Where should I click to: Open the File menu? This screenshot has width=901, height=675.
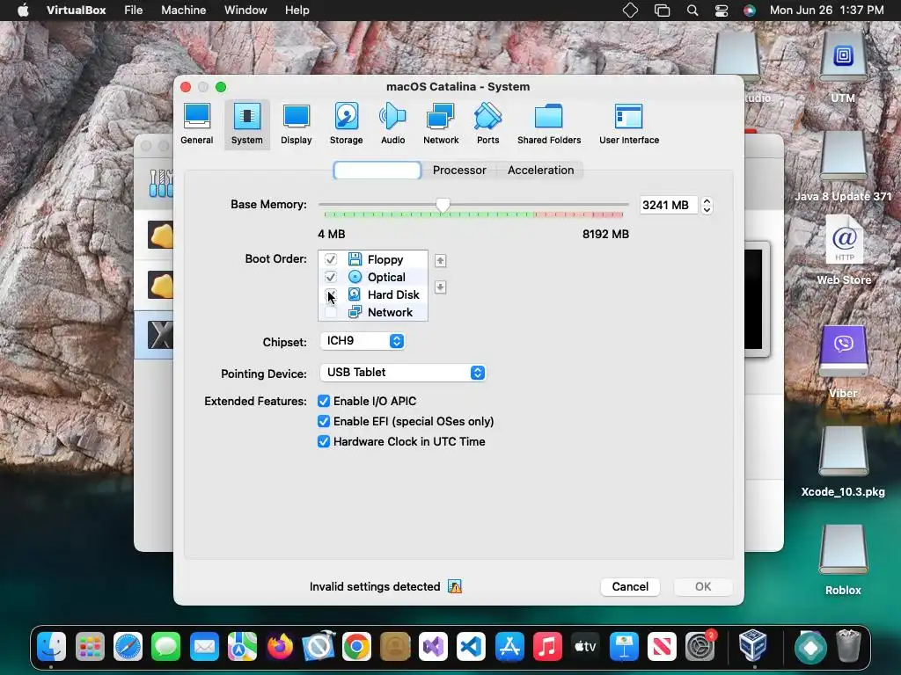pyautogui.click(x=134, y=11)
